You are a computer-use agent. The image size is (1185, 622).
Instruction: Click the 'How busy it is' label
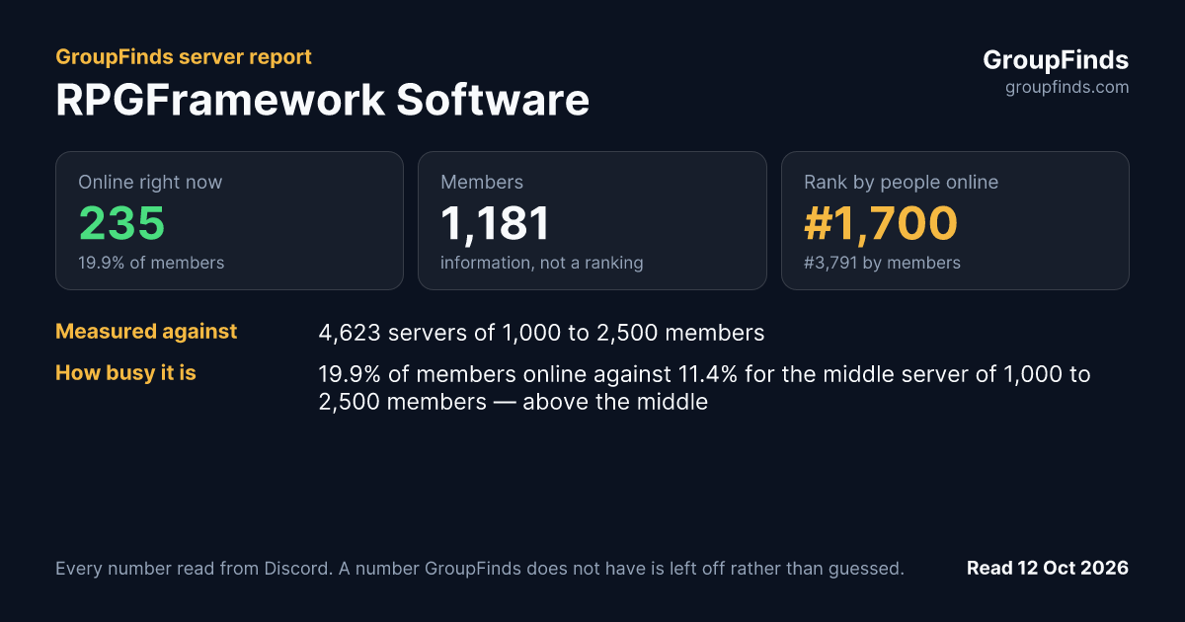coord(125,373)
